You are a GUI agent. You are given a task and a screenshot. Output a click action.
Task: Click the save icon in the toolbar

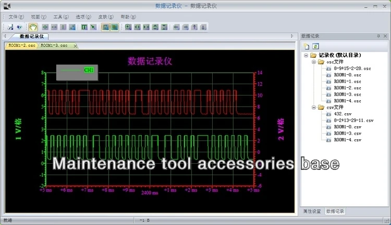click(10, 27)
